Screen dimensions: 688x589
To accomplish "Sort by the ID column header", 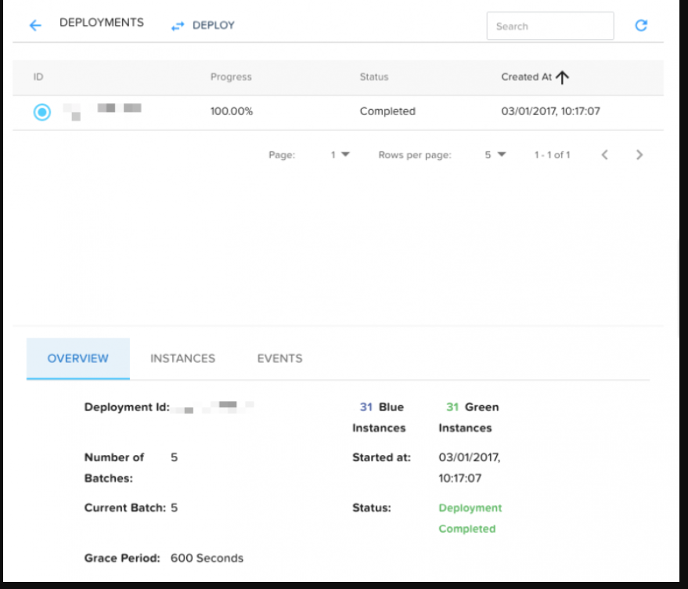I will [x=38, y=77].
